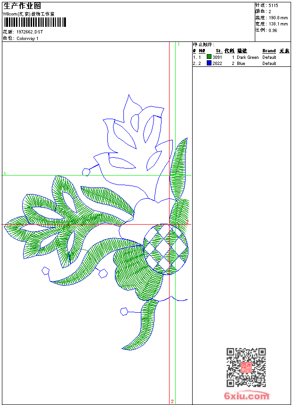Click the stitch count 2022 in row 2
The height and width of the screenshot is (405, 292).
pyautogui.click(x=217, y=63)
